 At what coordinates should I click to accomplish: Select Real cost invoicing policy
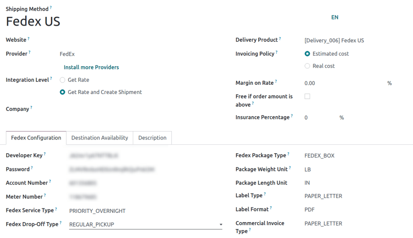pyautogui.click(x=307, y=66)
